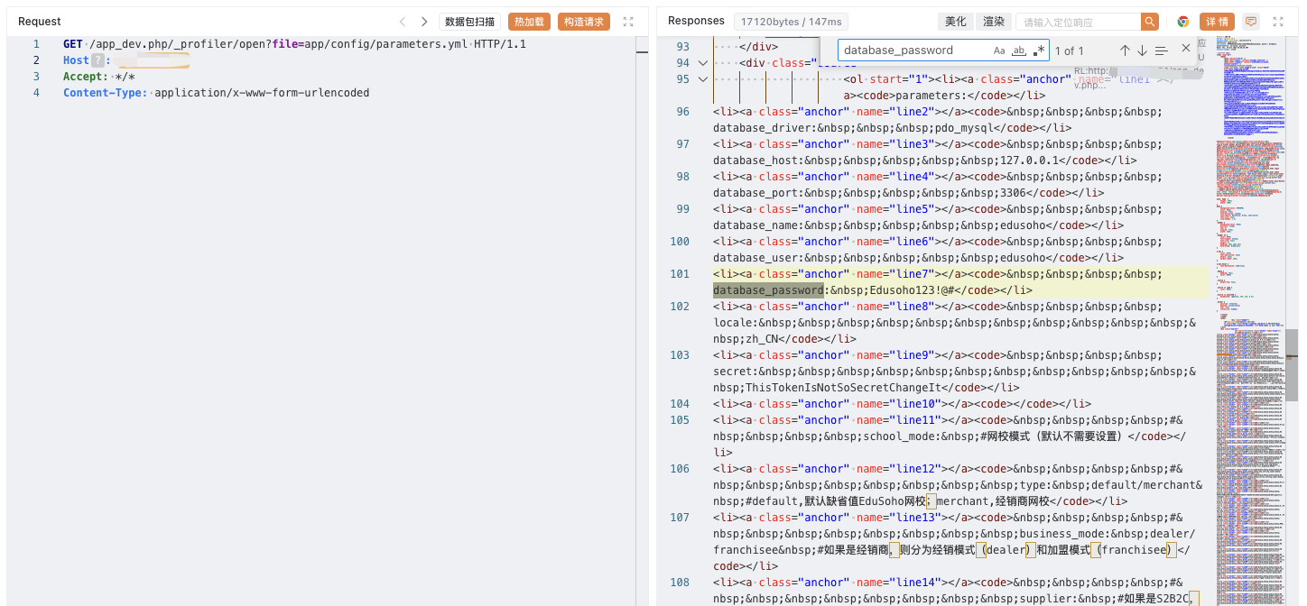Screen dimensions: 1307x606
Task: Click the 渲染 render button
Action: click(993, 22)
